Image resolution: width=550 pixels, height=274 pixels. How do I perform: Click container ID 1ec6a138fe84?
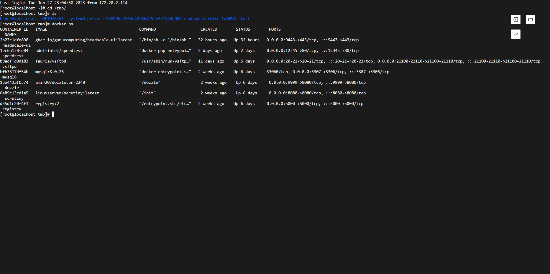(14, 50)
